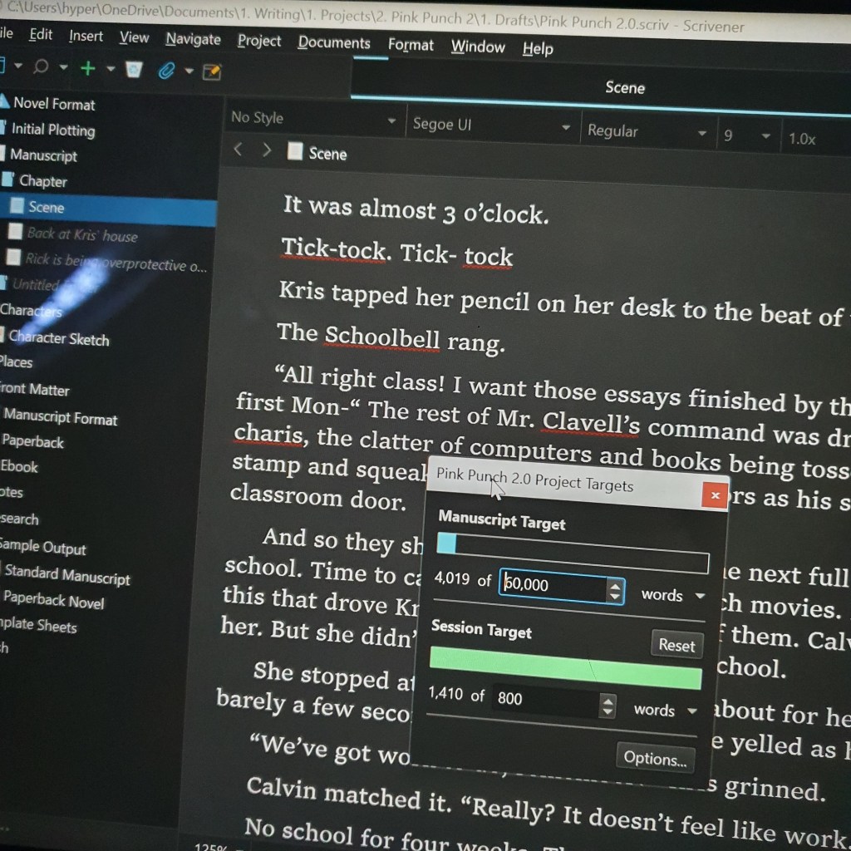Viewport: 851px width, 851px height.
Task: Click the Search magnifier icon in toolbar
Action: [40, 66]
